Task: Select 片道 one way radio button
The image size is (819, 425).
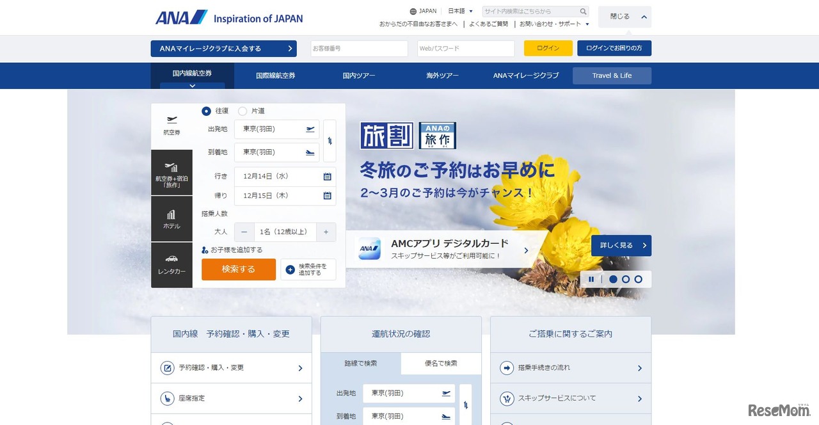Action: 243,111
